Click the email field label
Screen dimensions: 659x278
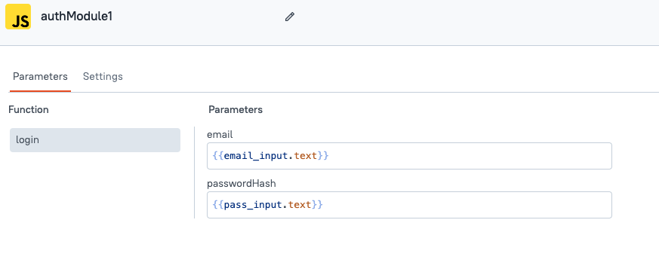[x=220, y=135]
